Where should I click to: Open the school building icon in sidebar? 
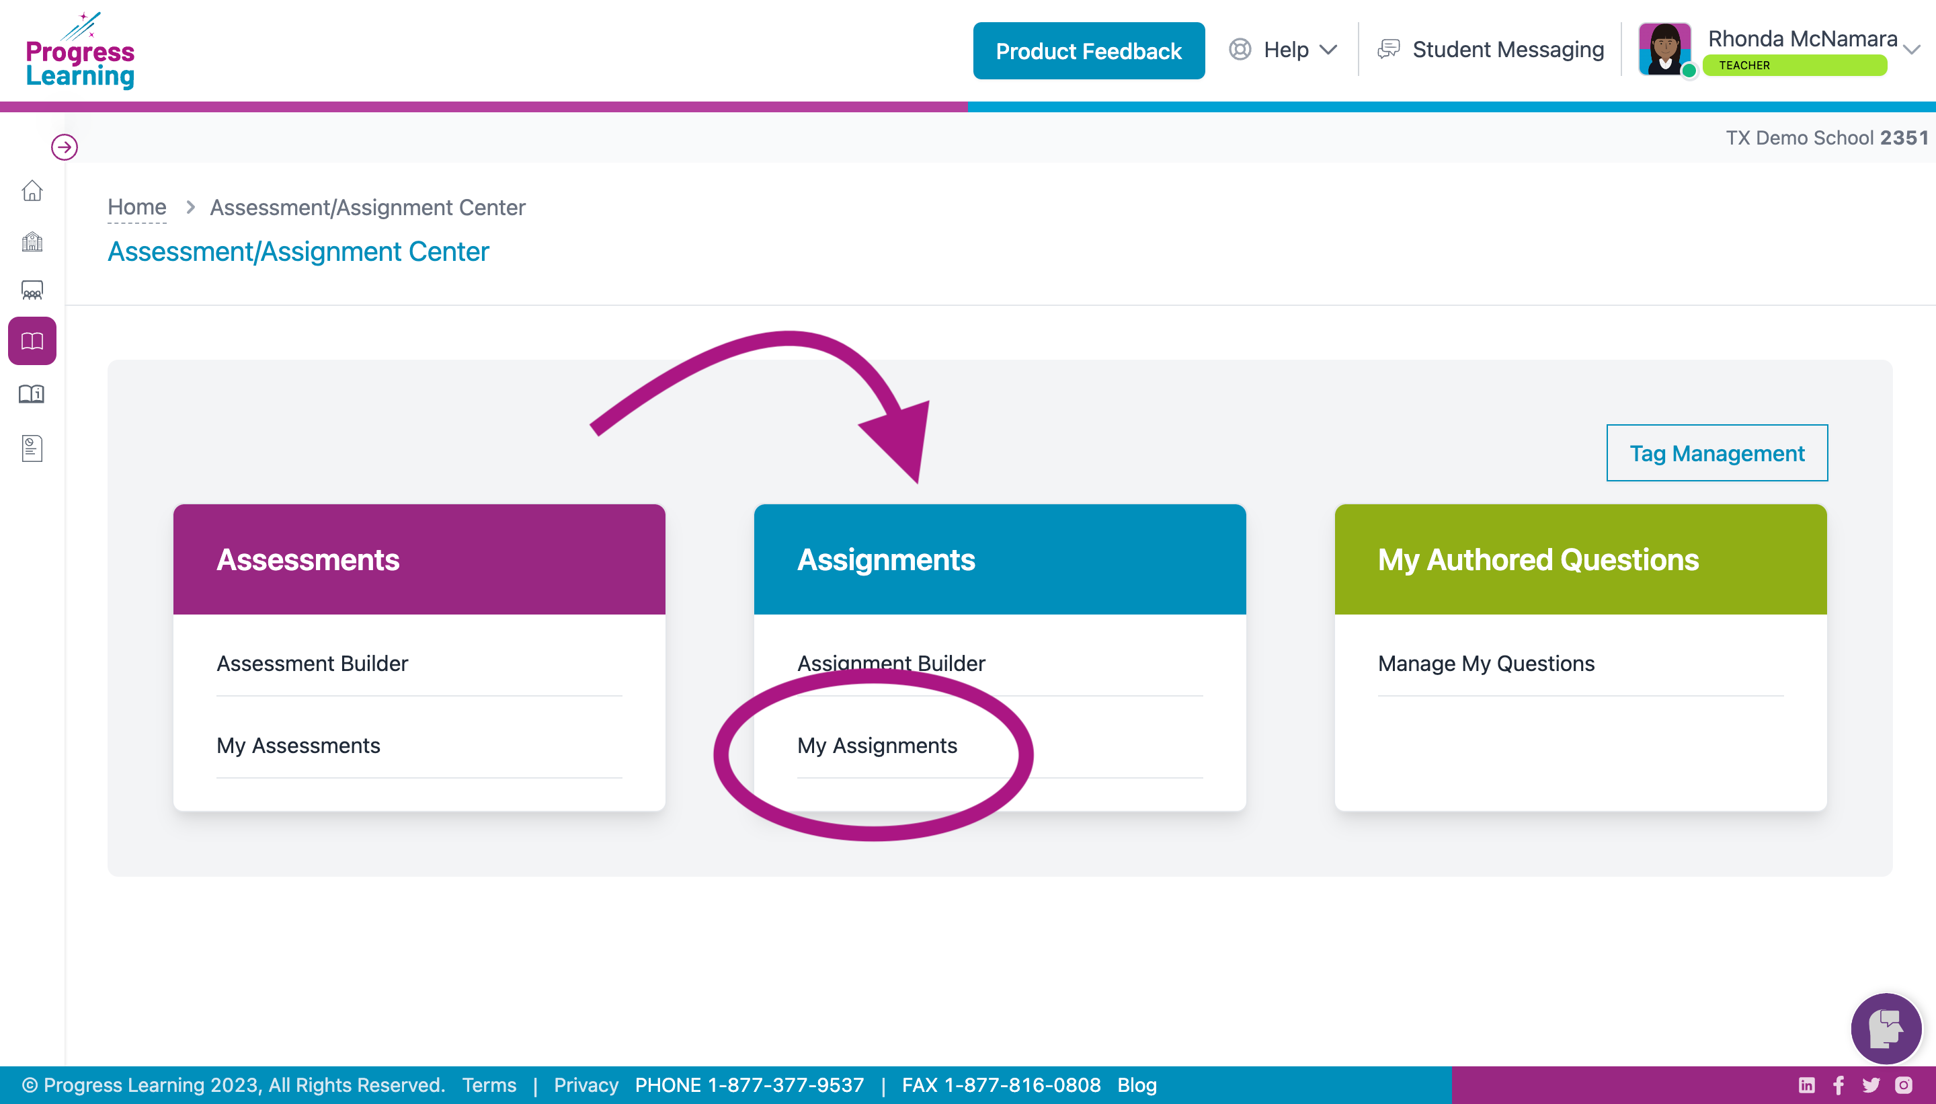32,242
